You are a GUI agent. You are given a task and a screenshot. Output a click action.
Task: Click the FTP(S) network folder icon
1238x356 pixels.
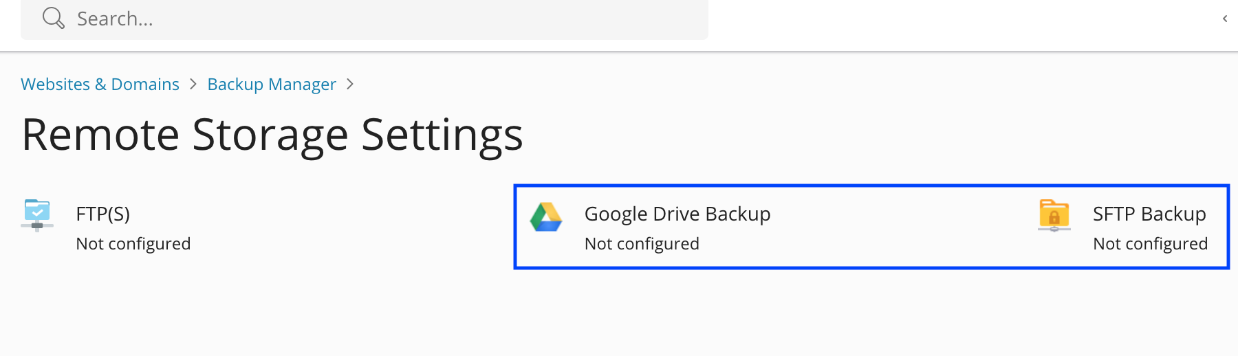(x=37, y=215)
